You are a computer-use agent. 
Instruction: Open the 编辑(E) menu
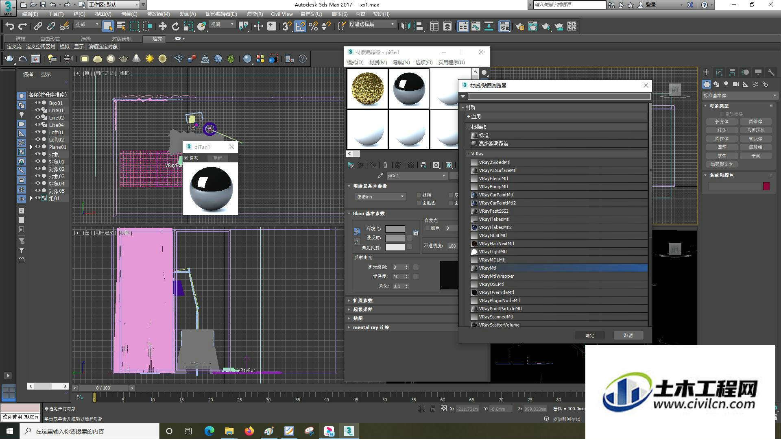30,14
